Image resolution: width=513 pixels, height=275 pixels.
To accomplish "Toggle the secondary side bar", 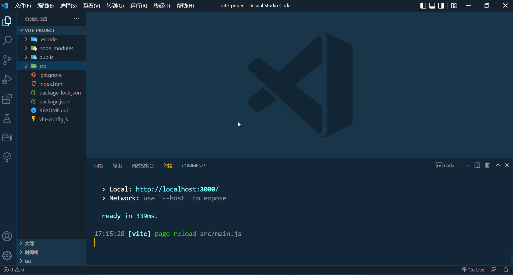I will click(x=441, y=6).
